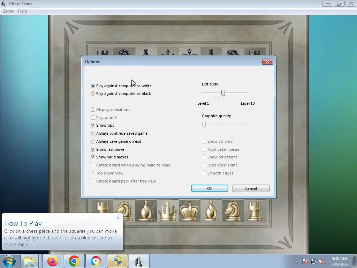
Task: Check Rotate board back after free view
Action: coord(93,181)
